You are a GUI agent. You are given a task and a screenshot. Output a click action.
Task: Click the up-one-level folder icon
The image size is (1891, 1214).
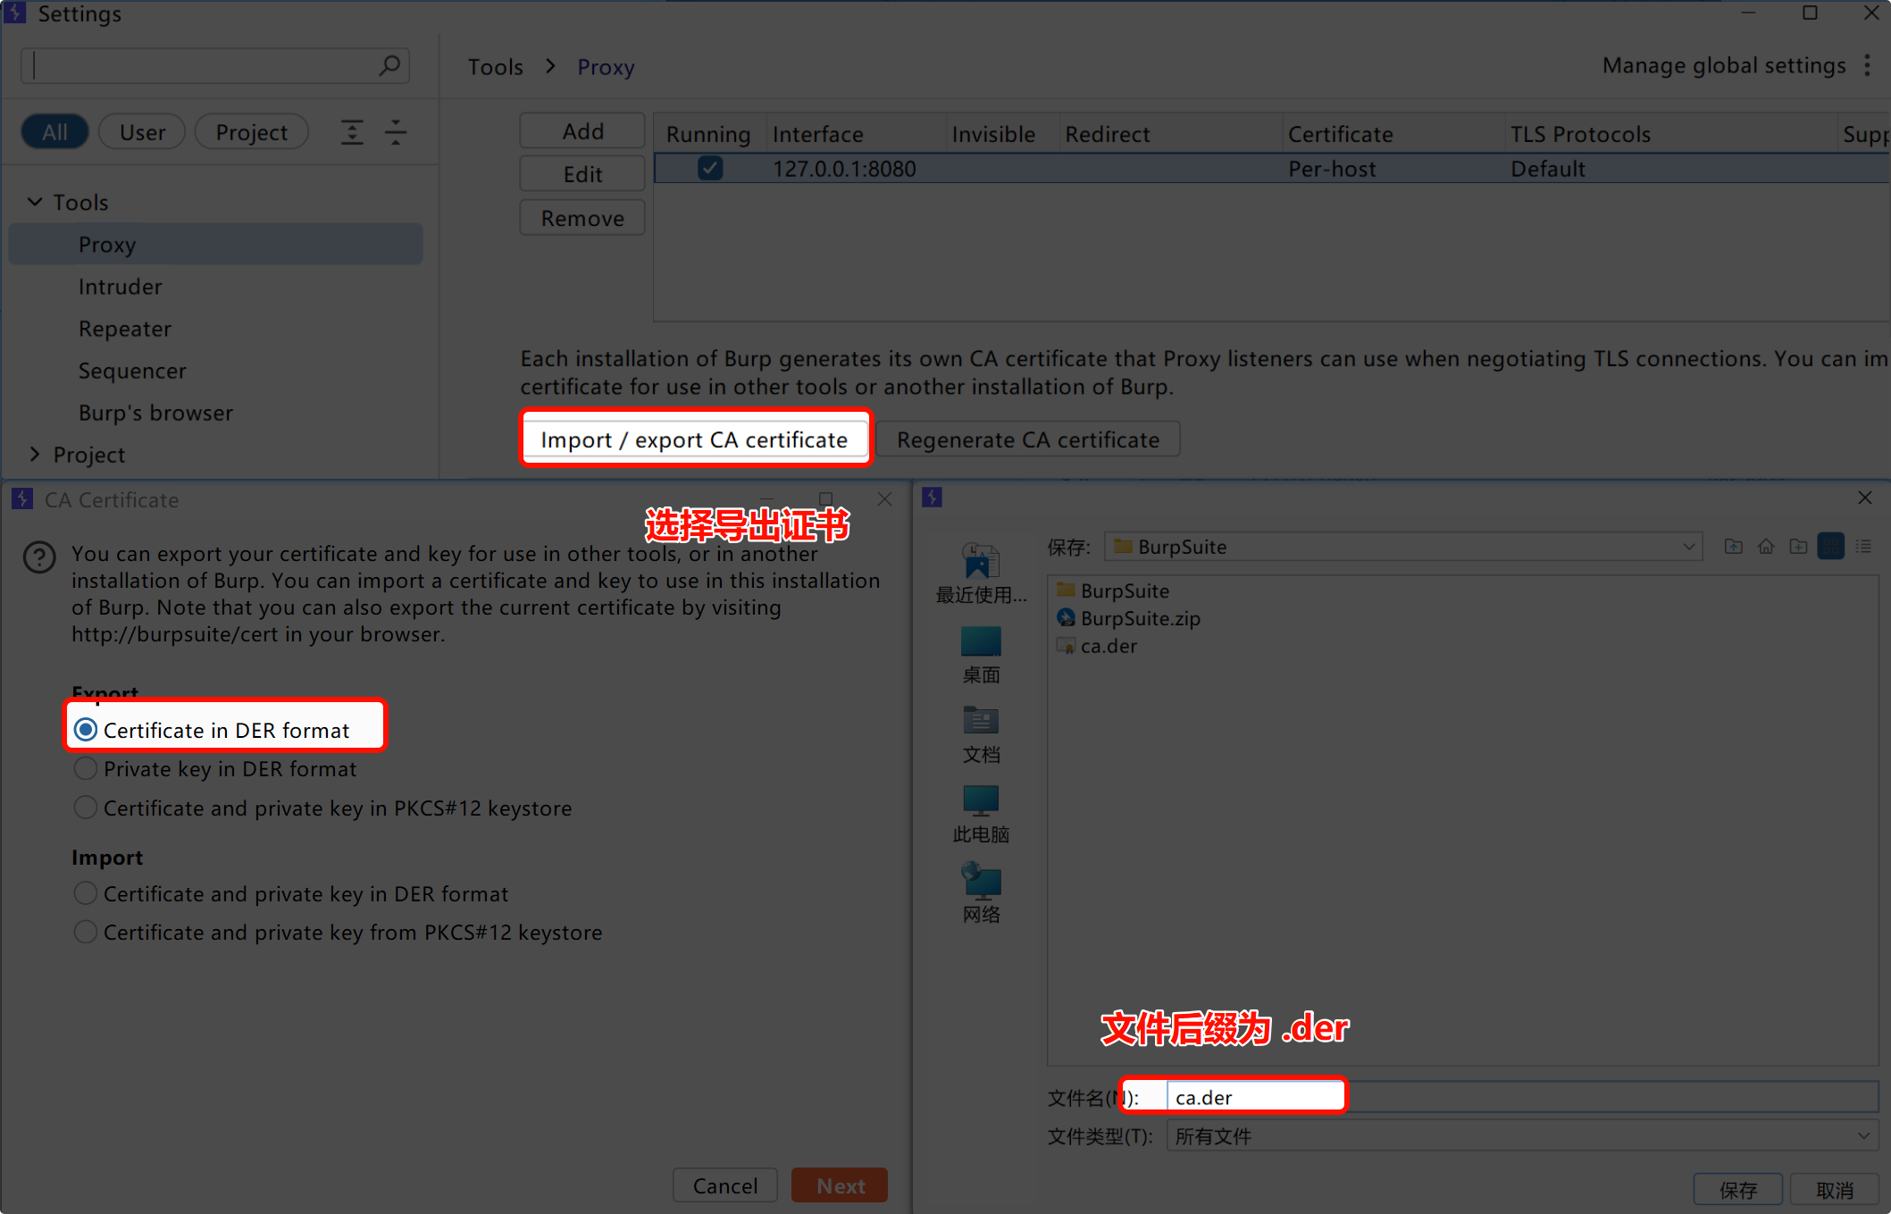tap(1733, 547)
